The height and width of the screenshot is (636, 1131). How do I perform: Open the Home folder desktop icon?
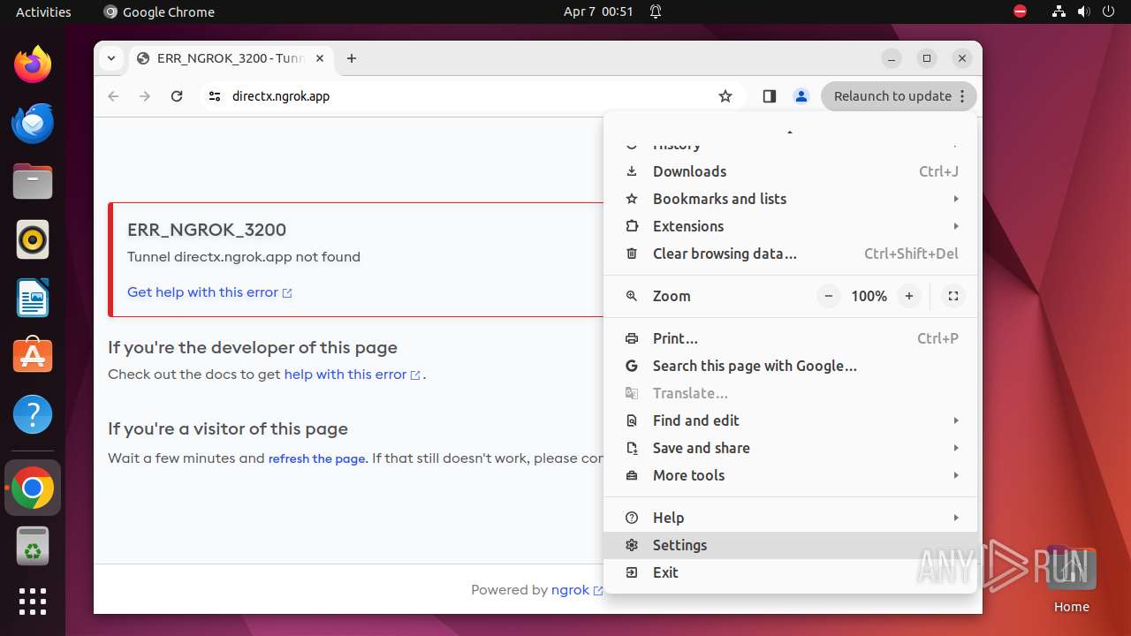(1071, 579)
